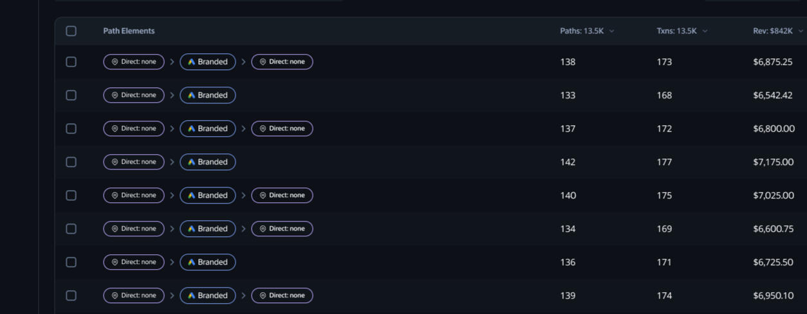807x314 pixels.
Task: Click the first Direct: none location icon in 138 row
Action: 115,62
